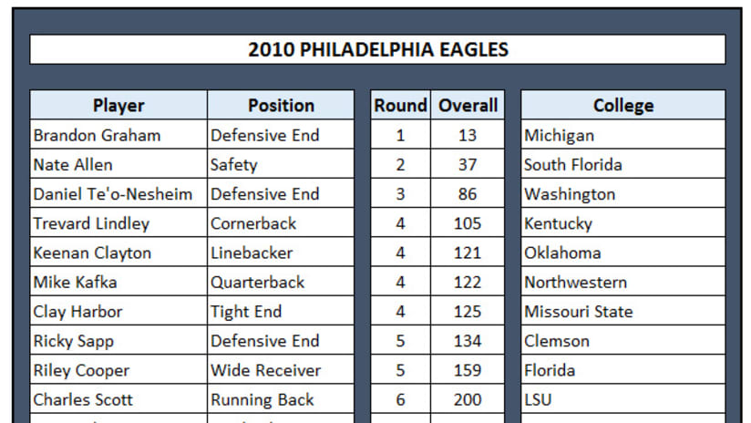Image resolution: width=751 pixels, height=423 pixels.
Task: Select the Tight End position cell
Action: [x=281, y=312]
